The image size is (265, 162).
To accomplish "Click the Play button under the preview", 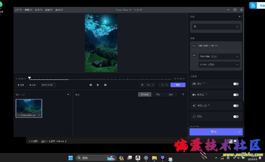I will pyautogui.click(x=98, y=85).
